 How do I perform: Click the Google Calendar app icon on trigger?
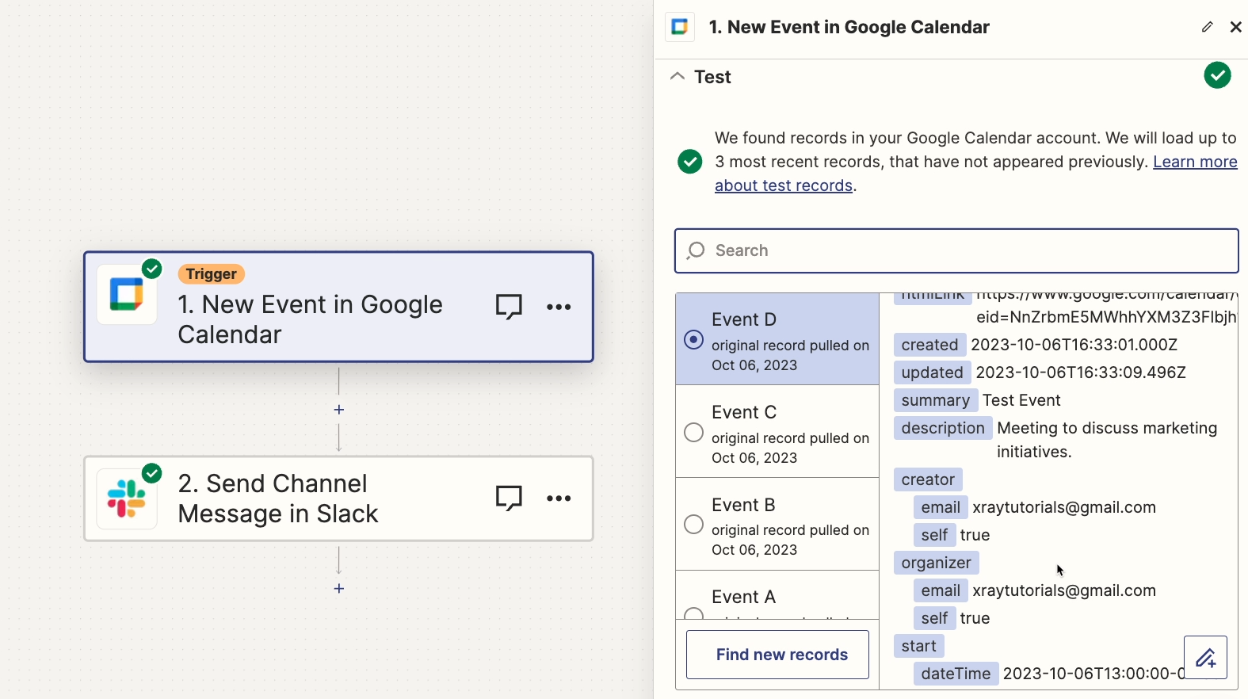point(127,295)
